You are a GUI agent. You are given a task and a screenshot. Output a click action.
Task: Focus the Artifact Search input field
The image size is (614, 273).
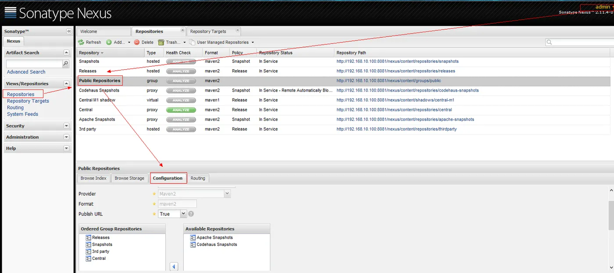pos(34,64)
